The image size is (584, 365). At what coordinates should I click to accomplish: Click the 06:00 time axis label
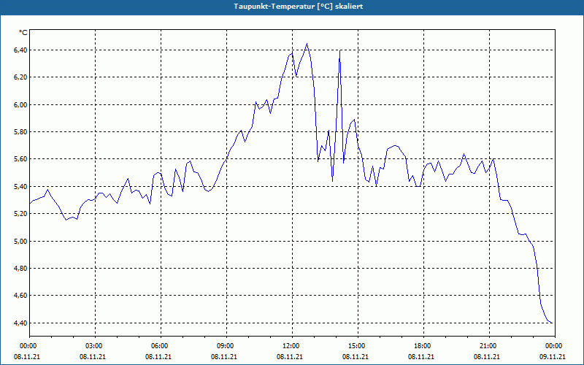161,346
